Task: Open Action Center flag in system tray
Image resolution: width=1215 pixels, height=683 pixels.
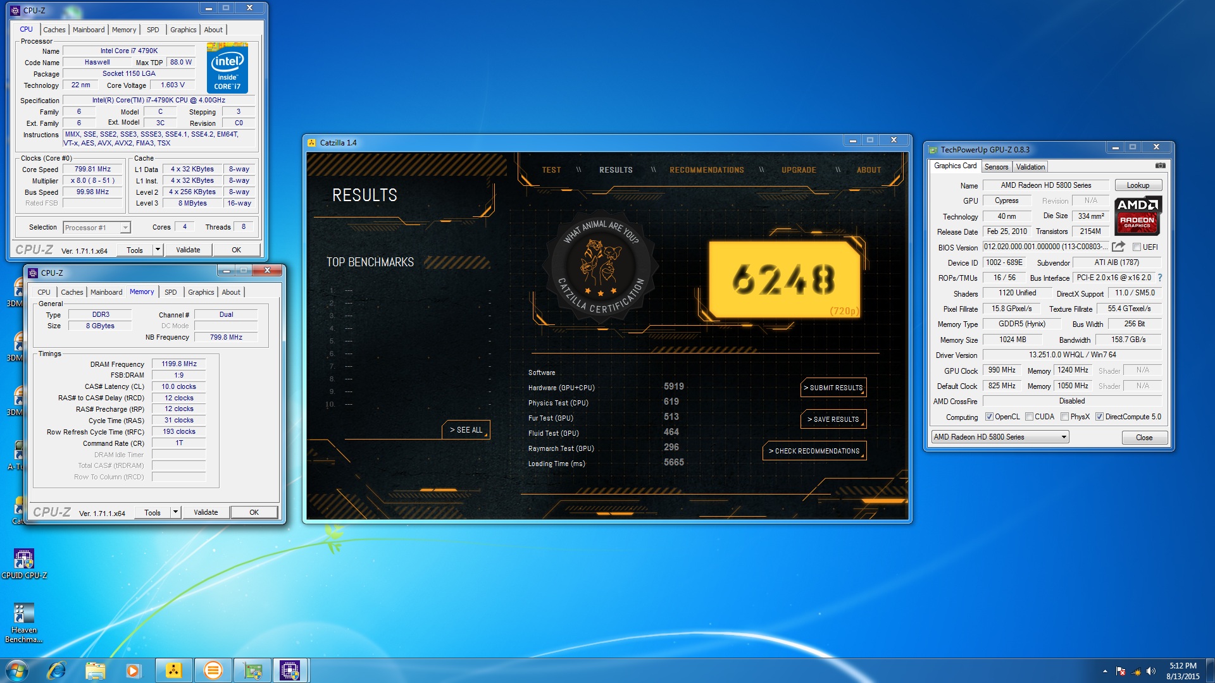Action: (x=1121, y=671)
